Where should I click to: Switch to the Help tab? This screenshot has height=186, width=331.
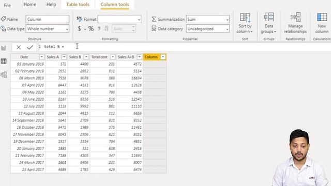[x=51, y=5]
